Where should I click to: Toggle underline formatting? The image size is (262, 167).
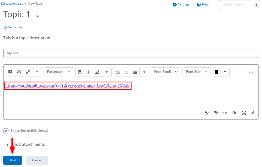pos(97,72)
